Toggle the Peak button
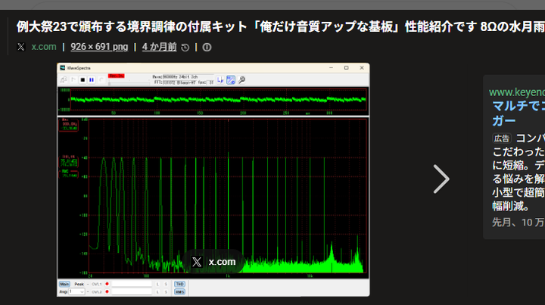This screenshot has height=305, width=545. pos(79,284)
